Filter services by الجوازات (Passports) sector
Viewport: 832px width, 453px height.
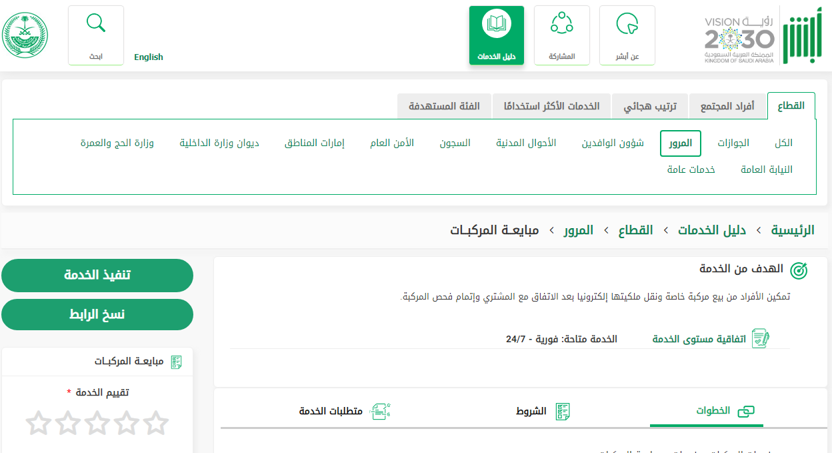[x=733, y=143]
